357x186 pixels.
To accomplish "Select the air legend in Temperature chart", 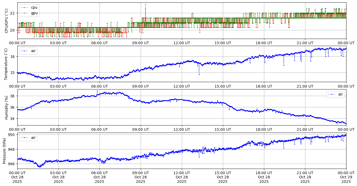I will [28, 51].
